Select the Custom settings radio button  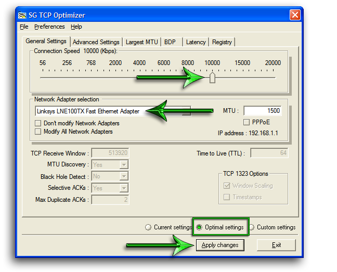coord(252,227)
